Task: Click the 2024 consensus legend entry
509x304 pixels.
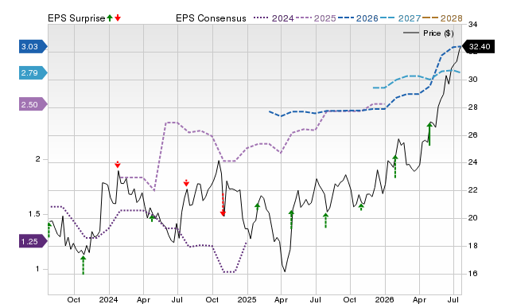Action: click(x=274, y=18)
